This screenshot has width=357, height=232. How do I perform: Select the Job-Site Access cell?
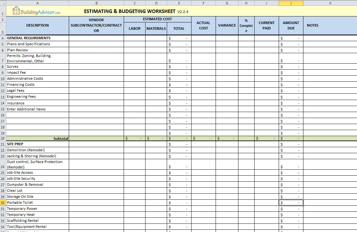(37, 173)
